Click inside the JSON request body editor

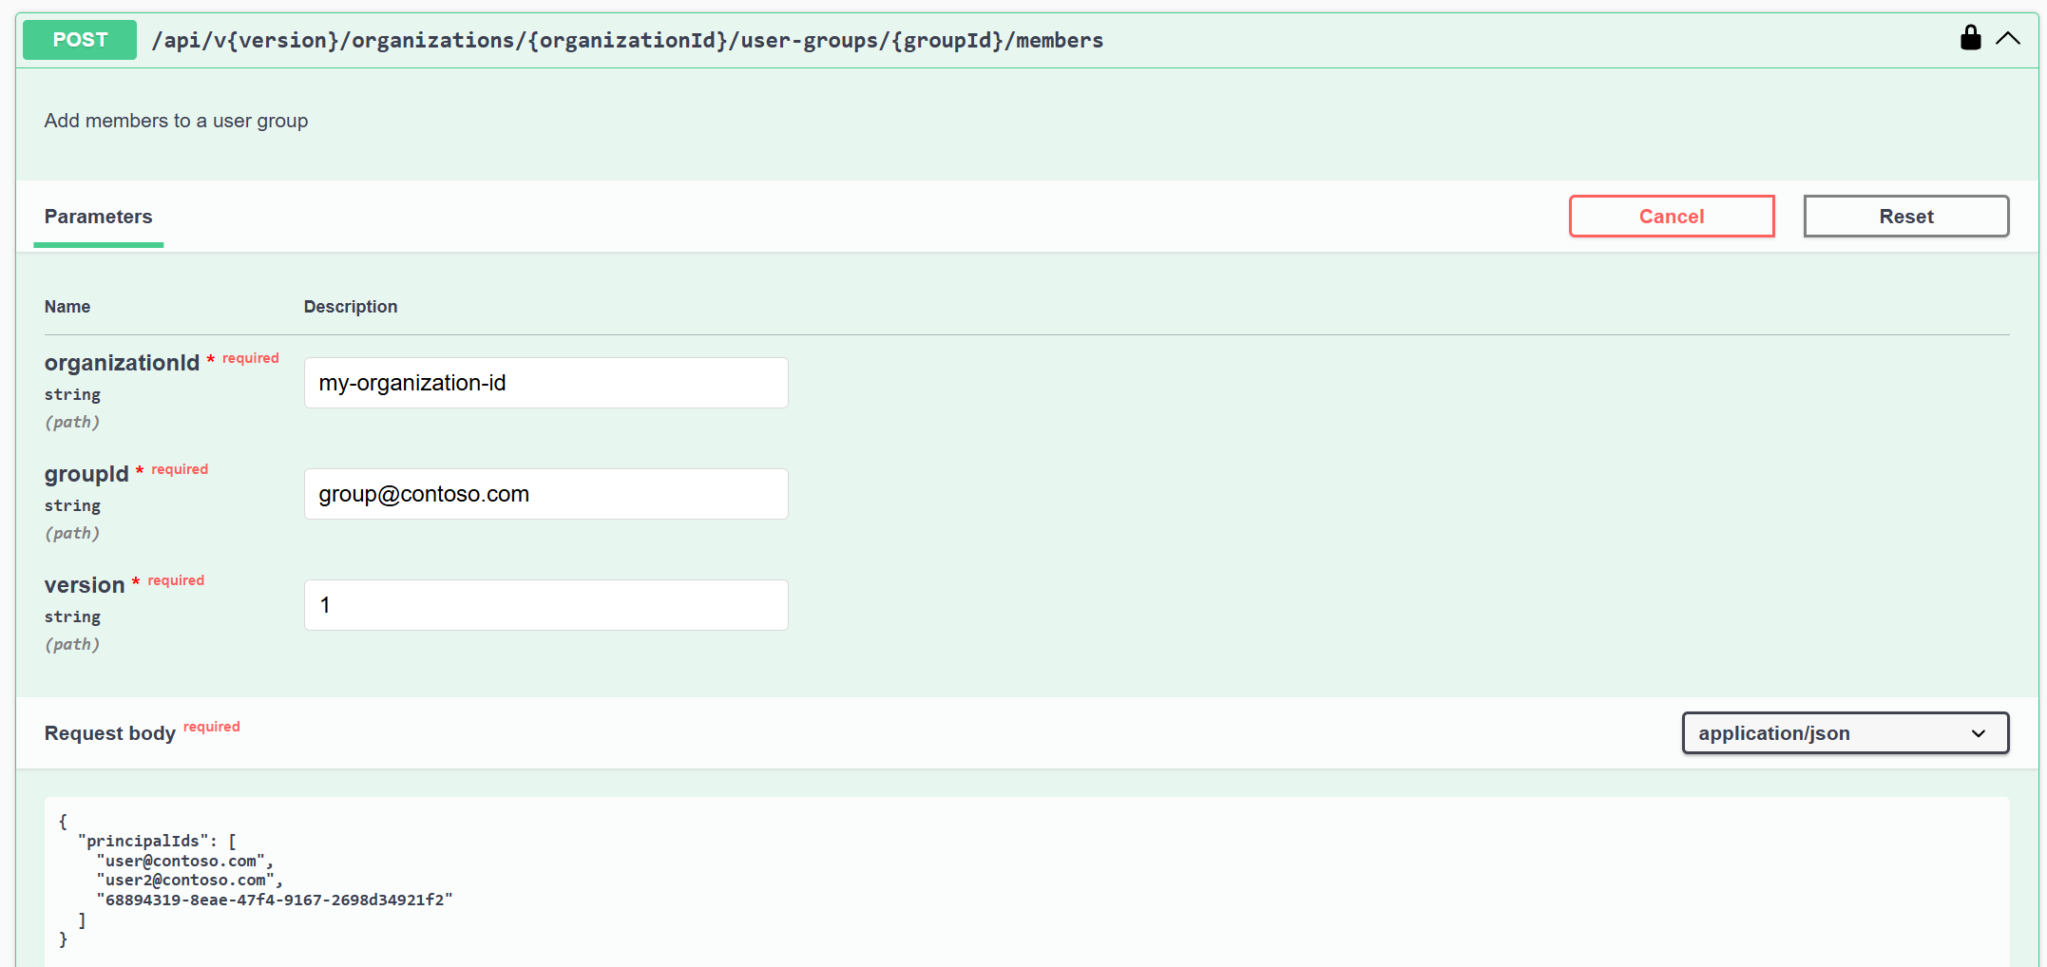click(570, 874)
